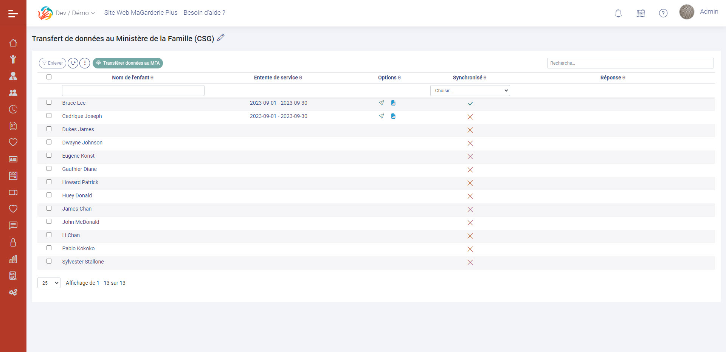The width and height of the screenshot is (726, 352).
Task: Click inside the Recherche search field
Action: [630, 63]
